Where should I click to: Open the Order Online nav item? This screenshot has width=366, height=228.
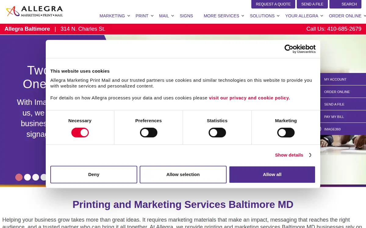[x=345, y=16]
